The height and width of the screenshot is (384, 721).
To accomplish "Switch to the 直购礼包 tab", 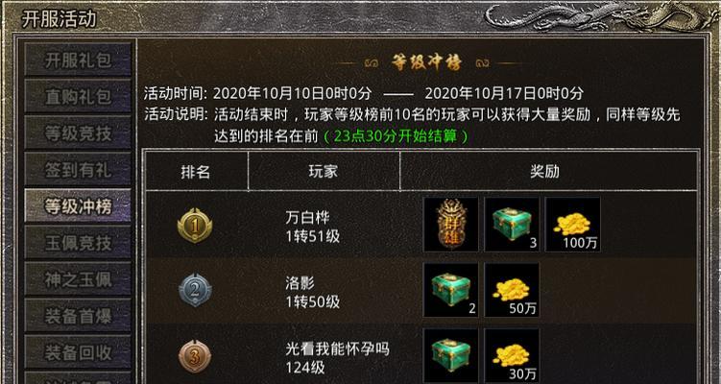I will coord(78,96).
